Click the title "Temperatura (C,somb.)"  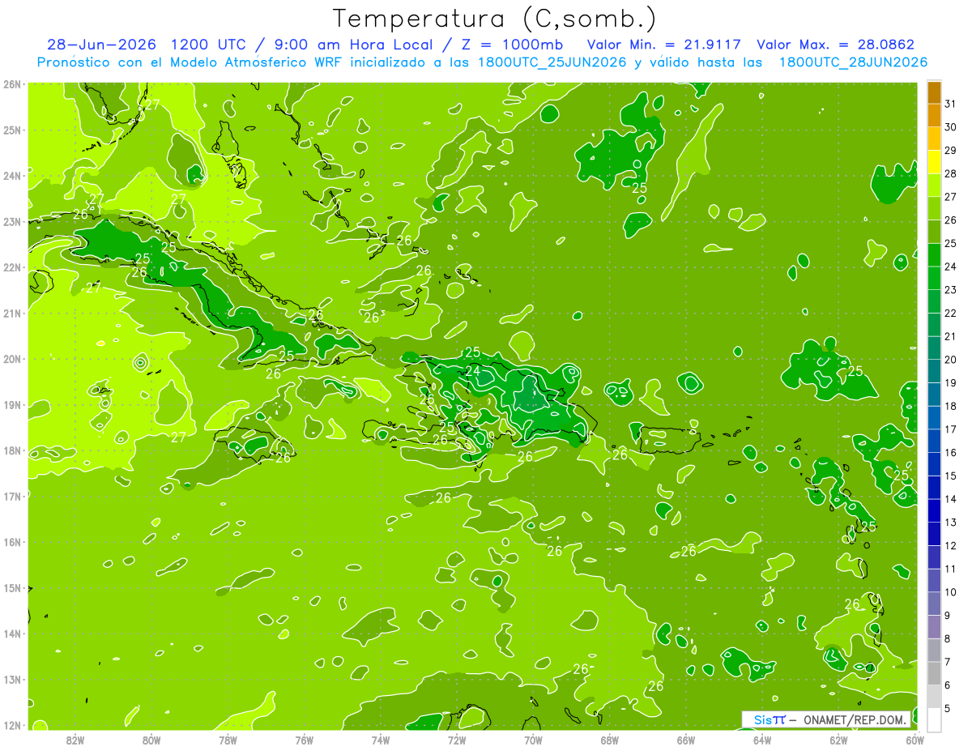pos(494,19)
